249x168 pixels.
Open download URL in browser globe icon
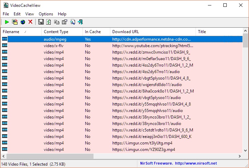pos(23,22)
